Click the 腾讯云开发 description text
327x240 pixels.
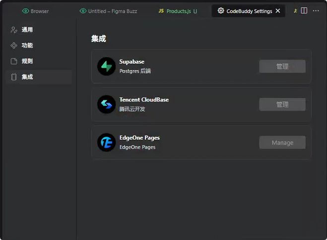coord(132,109)
